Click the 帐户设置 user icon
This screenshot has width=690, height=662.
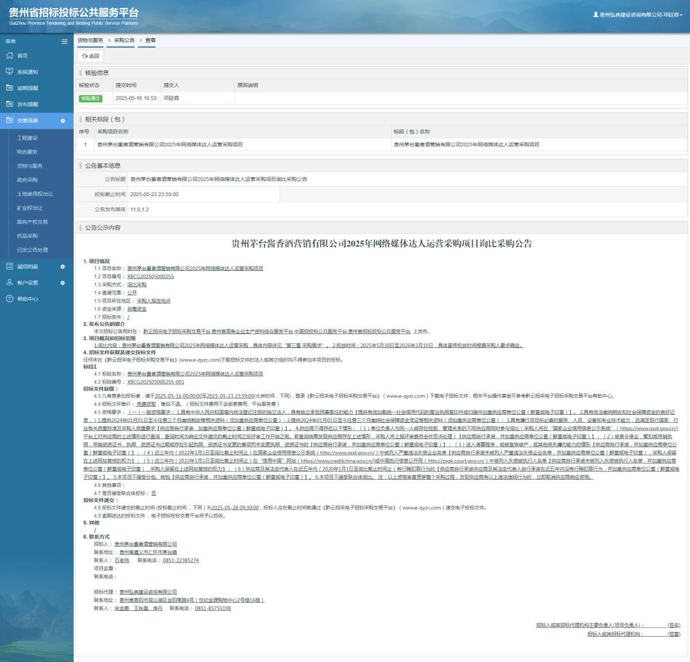9,282
